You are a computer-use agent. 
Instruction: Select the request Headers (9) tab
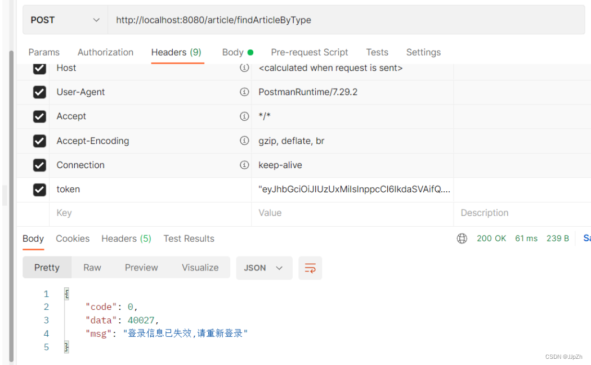coord(176,52)
